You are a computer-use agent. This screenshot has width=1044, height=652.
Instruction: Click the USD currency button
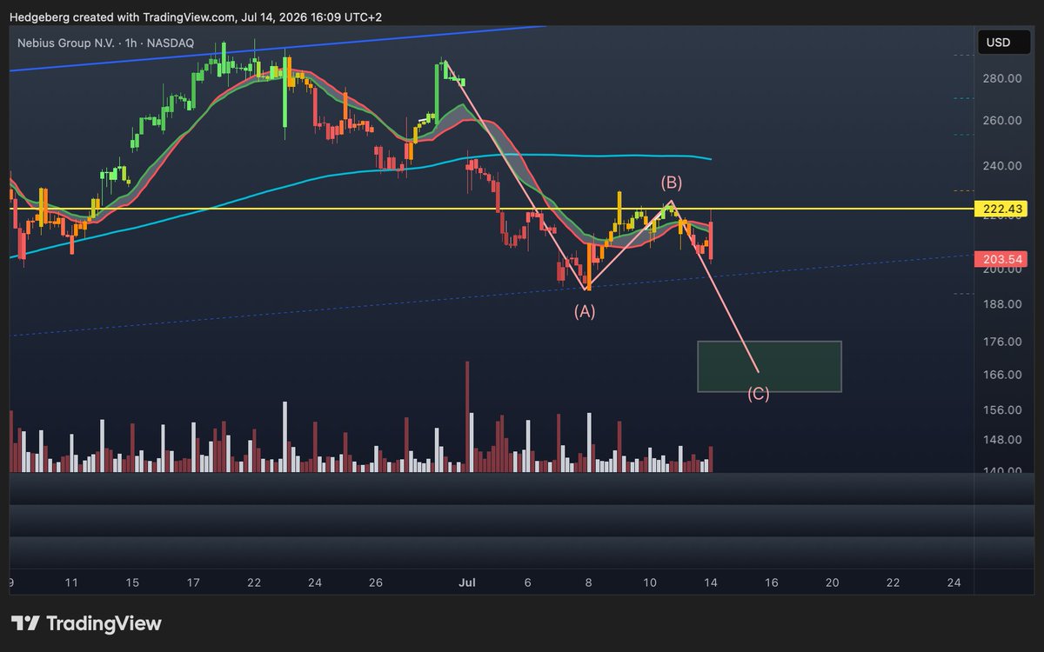tap(1005, 43)
